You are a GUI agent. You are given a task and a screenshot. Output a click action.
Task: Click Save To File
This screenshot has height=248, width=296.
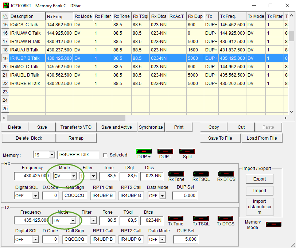click(x=220, y=138)
